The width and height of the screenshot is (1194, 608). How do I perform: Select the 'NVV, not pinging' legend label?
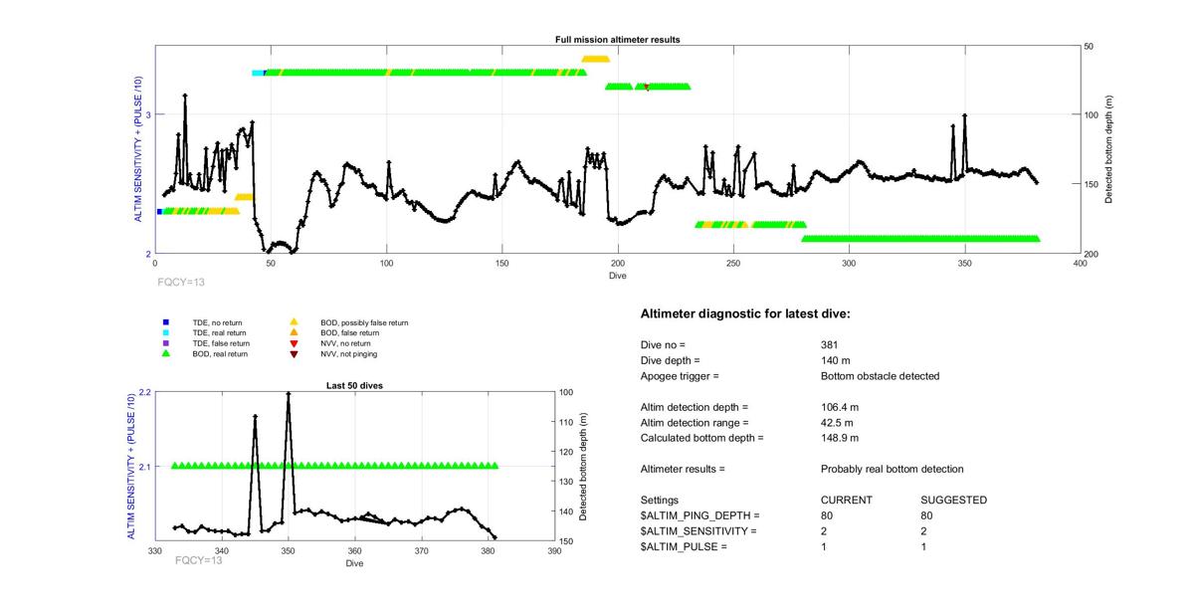349,353
